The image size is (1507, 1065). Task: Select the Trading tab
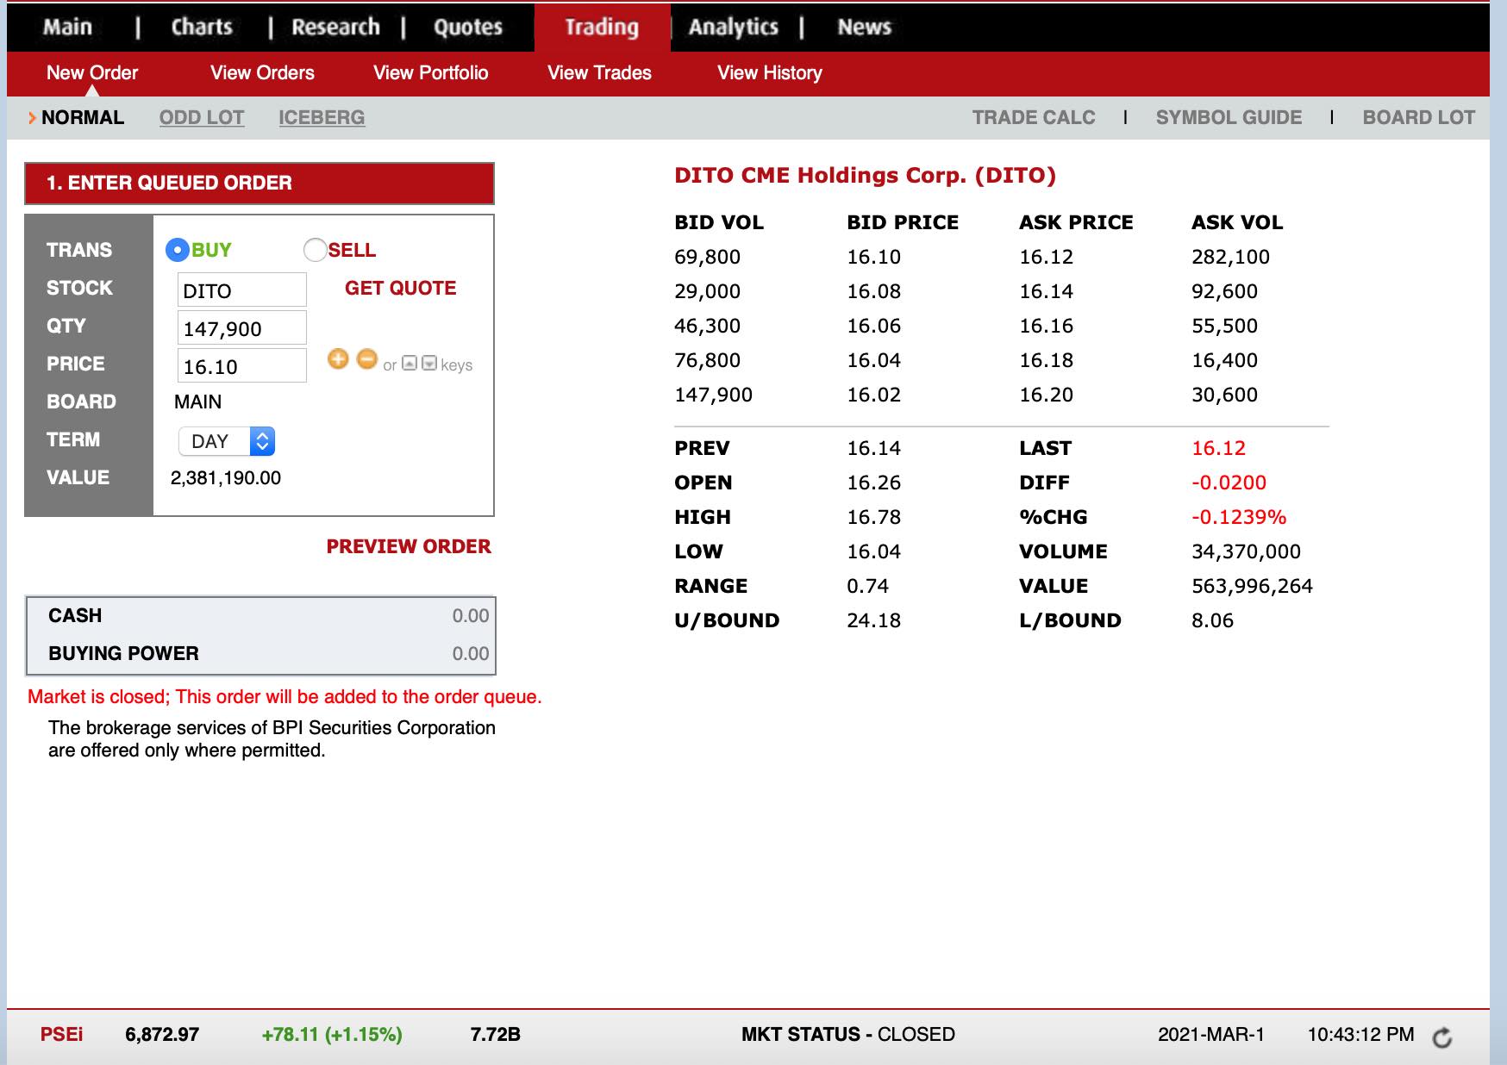[x=602, y=28]
